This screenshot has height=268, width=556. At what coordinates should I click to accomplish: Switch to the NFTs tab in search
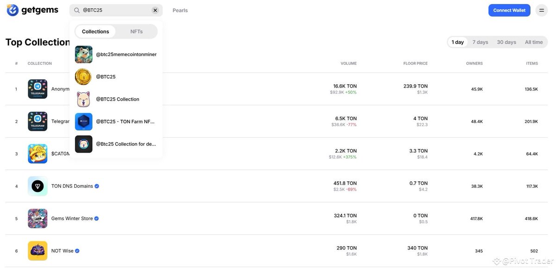click(136, 32)
